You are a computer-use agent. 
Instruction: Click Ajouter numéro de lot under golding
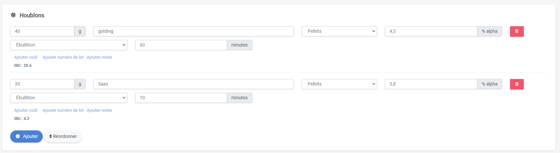coord(63,57)
